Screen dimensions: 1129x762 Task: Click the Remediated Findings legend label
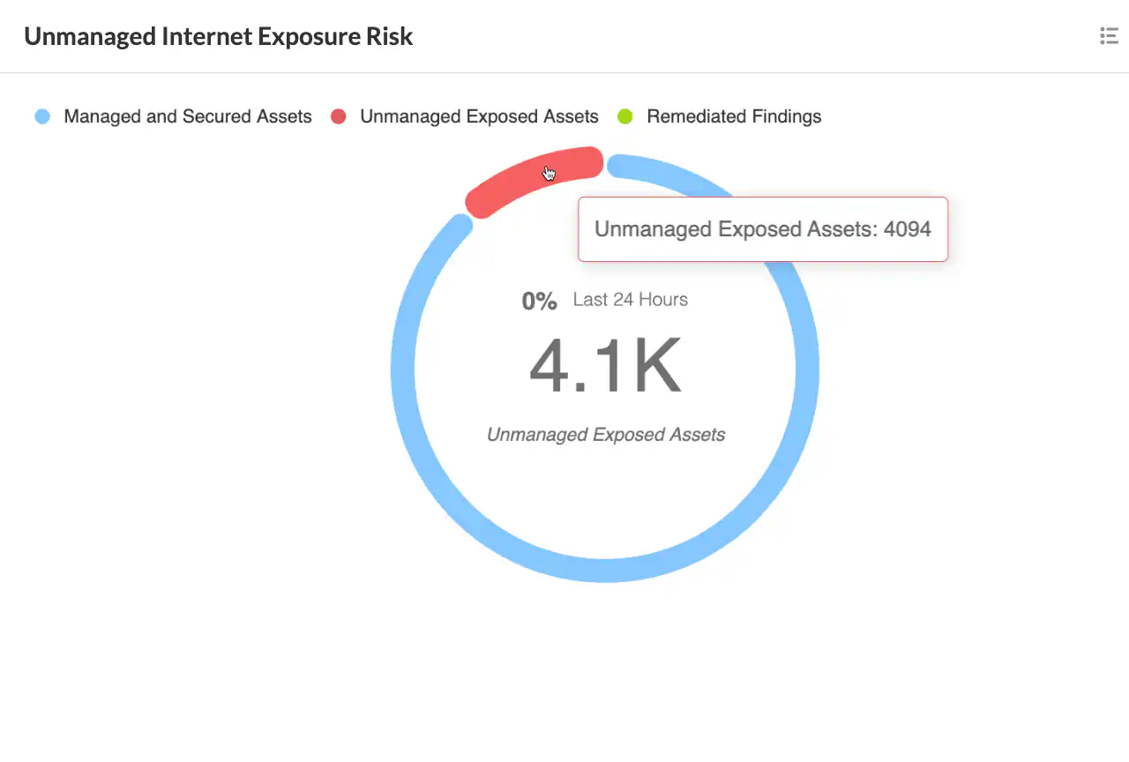click(x=734, y=116)
